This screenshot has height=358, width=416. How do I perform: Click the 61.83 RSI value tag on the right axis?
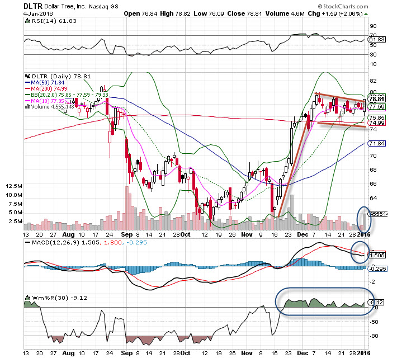pyautogui.click(x=377, y=40)
